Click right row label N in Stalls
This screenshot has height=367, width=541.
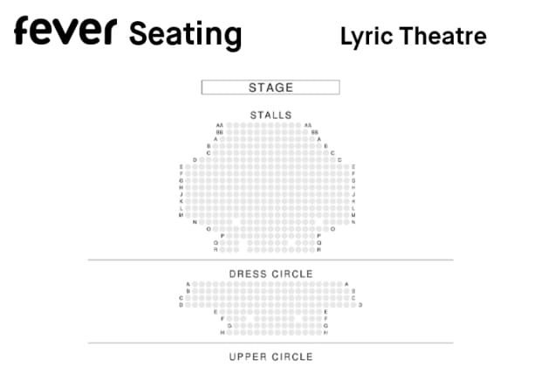(353, 222)
